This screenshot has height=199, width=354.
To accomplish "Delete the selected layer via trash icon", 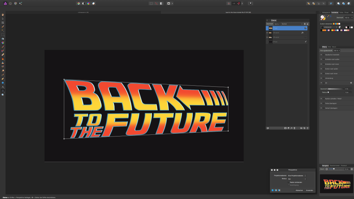I will coord(307,128).
